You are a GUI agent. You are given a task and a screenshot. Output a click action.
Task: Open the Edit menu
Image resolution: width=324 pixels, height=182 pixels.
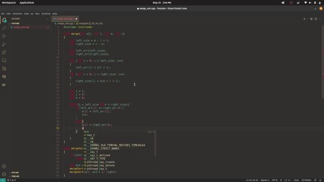(8, 14)
